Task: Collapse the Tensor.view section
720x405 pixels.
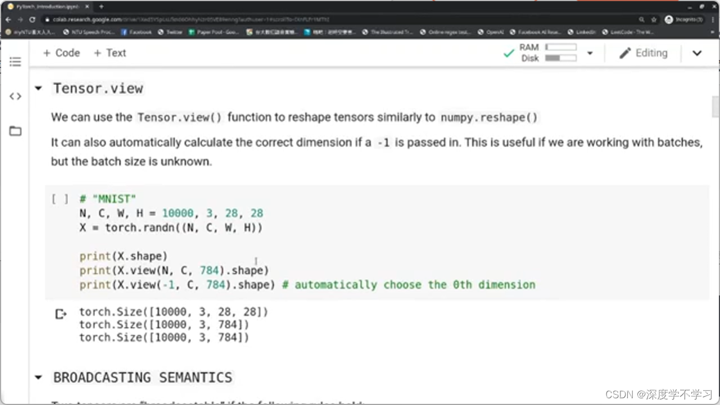Action: (x=38, y=88)
